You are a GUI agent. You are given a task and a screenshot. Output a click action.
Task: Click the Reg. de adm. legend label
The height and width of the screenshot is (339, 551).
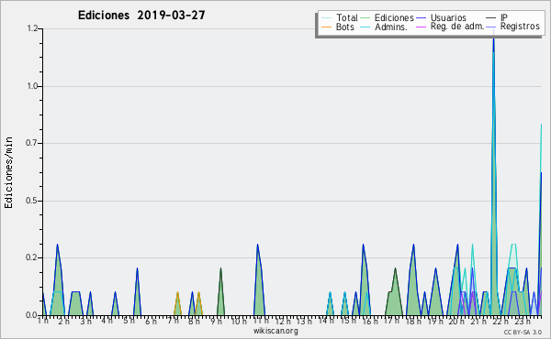(x=457, y=27)
